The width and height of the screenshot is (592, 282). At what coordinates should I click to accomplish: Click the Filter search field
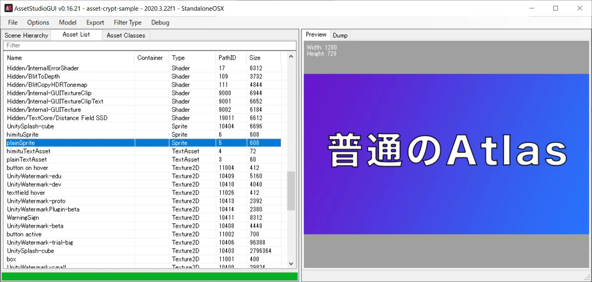(148, 45)
